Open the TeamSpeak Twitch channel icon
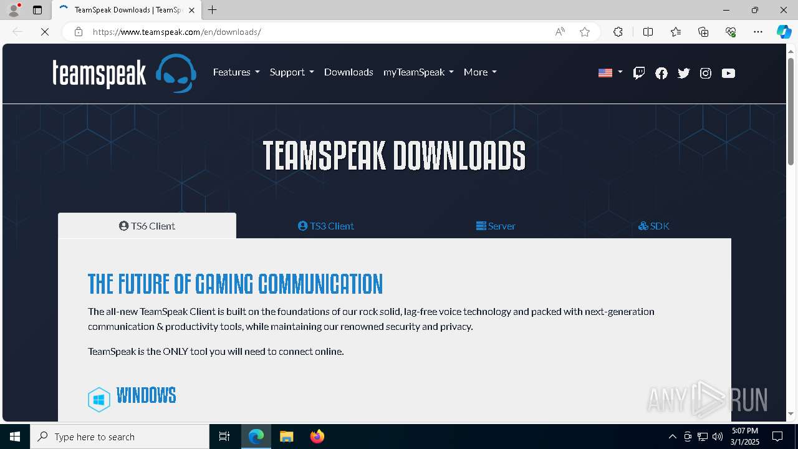The image size is (798, 449). 639,73
